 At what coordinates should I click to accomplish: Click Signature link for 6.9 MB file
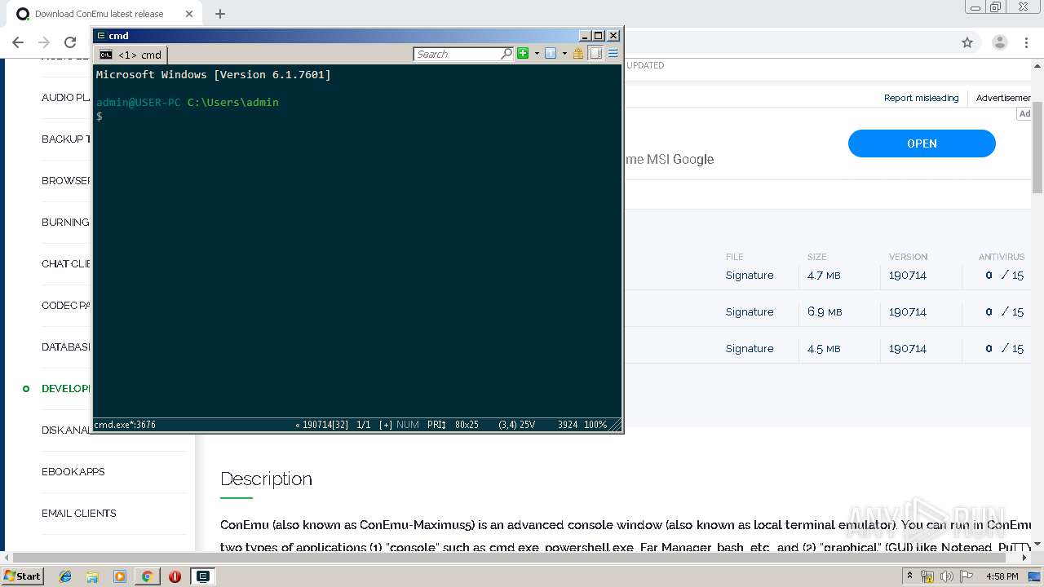pos(750,311)
